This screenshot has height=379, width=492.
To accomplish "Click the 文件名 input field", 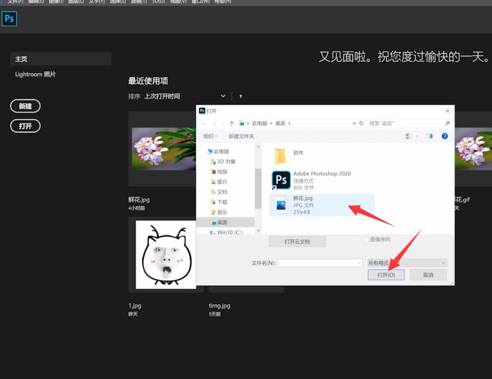I will pyautogui.click(x=320, y=263).
